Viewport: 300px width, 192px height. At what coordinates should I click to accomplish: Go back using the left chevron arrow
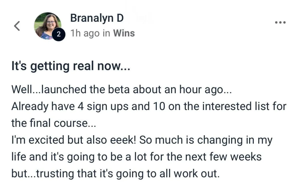pyautogui.click(x=17, y=26)
